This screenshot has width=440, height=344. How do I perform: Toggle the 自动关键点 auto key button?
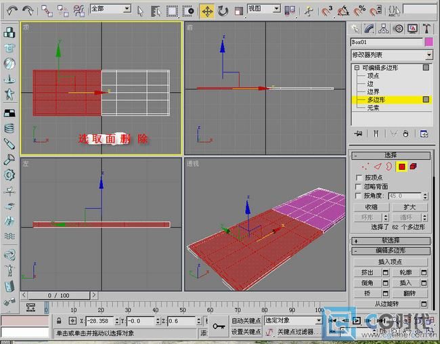point(246,320)
